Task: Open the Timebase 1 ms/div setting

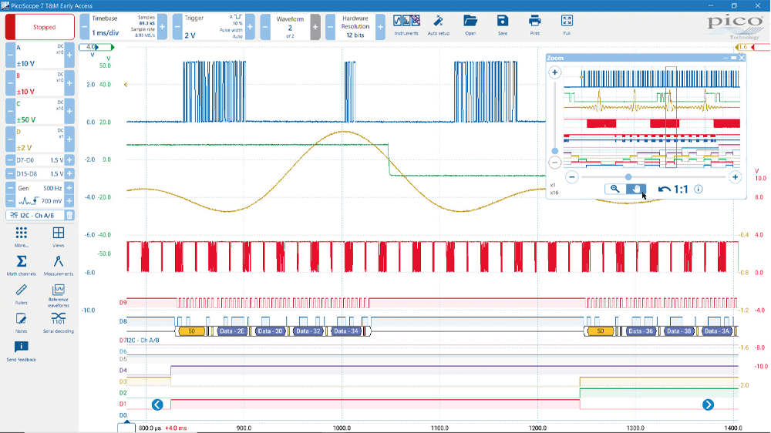Action: (x=123, y=26)
